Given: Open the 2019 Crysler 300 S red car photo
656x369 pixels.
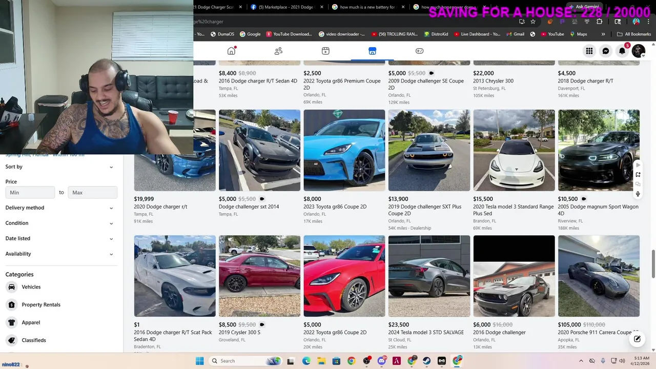Looking at the screenshot, I should (x=259, y=276).
